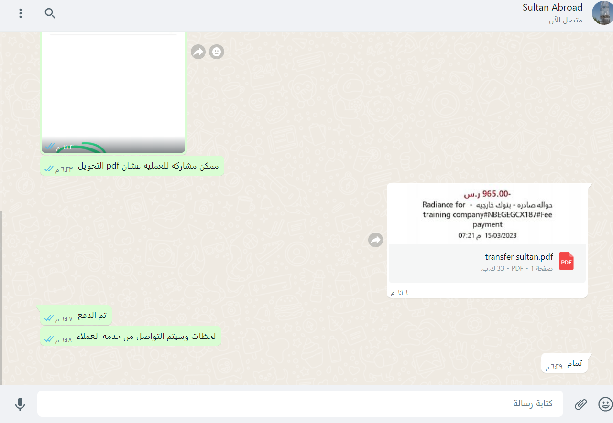Click the متصل الآن status text
613x423 pixels.
pyautogui.click(x=566, y=21)
